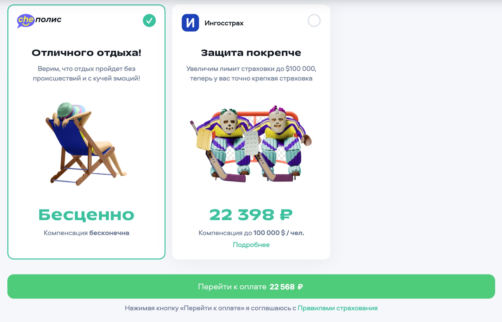Click the deck chair illustration
This screenshot has height=322, width=502.
pos(86,144)
